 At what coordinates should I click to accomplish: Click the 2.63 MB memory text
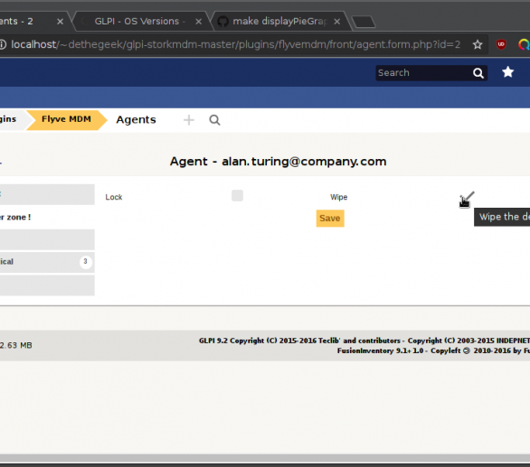pos(16,345)
